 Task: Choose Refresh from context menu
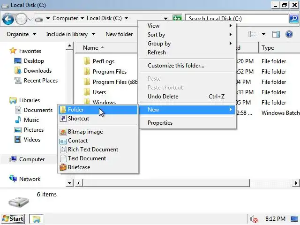(187, 52)
